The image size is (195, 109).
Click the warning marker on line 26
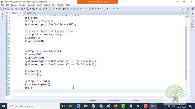6,88
